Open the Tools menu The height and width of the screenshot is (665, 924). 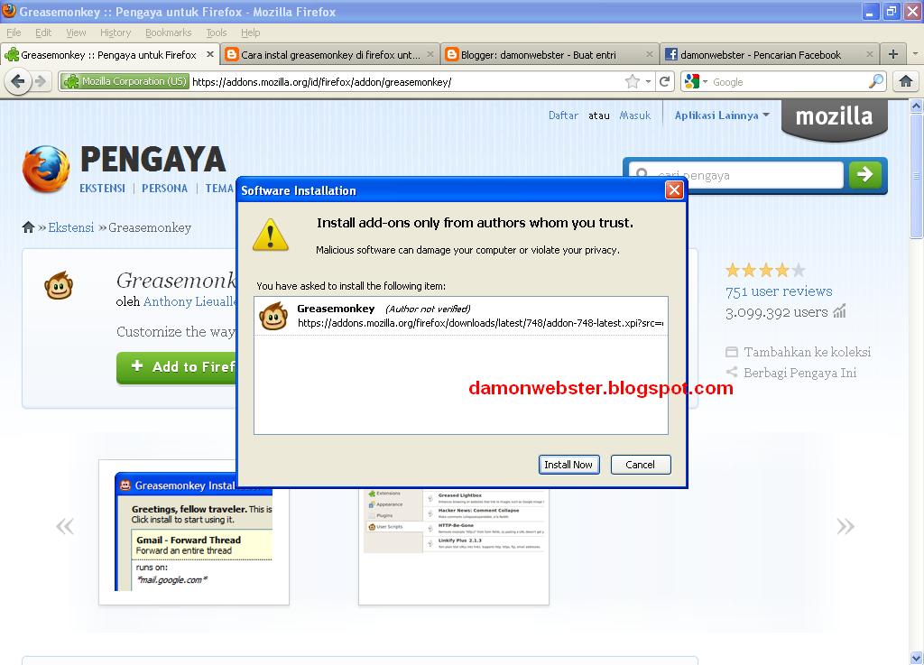coord(217,32)
